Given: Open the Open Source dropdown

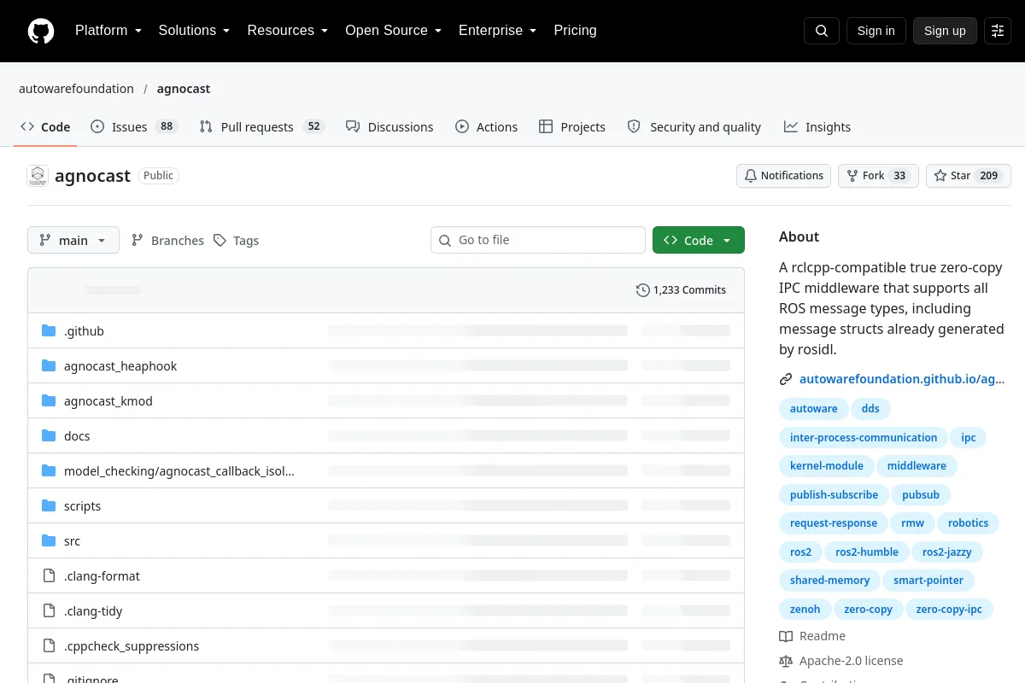Looking at the screenshot, I should (x=393, y=31).
